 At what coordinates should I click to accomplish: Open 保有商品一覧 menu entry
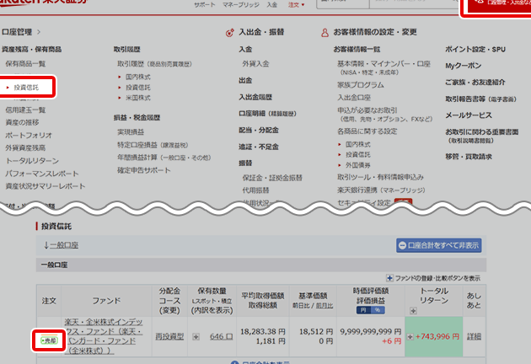point(25,64)
